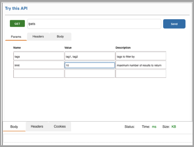Switch to the request Params tab

coord(16,37)
